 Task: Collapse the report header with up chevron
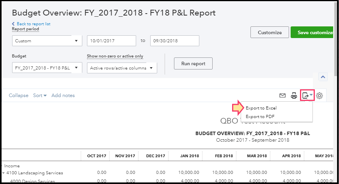click(x=323, y=77)
